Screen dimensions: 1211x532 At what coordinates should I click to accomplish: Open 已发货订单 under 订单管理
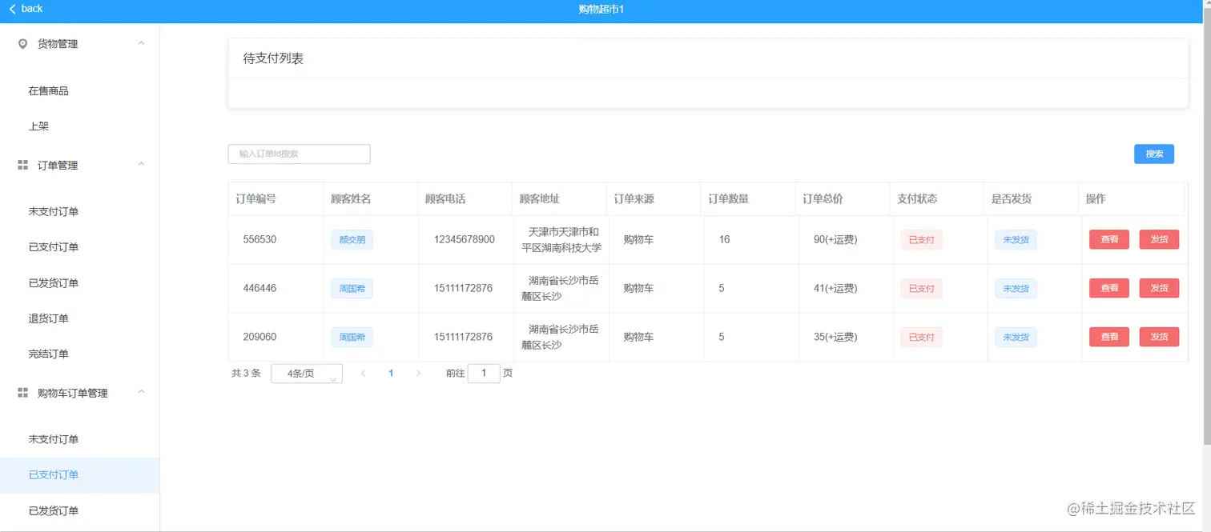tap(80, 283)
